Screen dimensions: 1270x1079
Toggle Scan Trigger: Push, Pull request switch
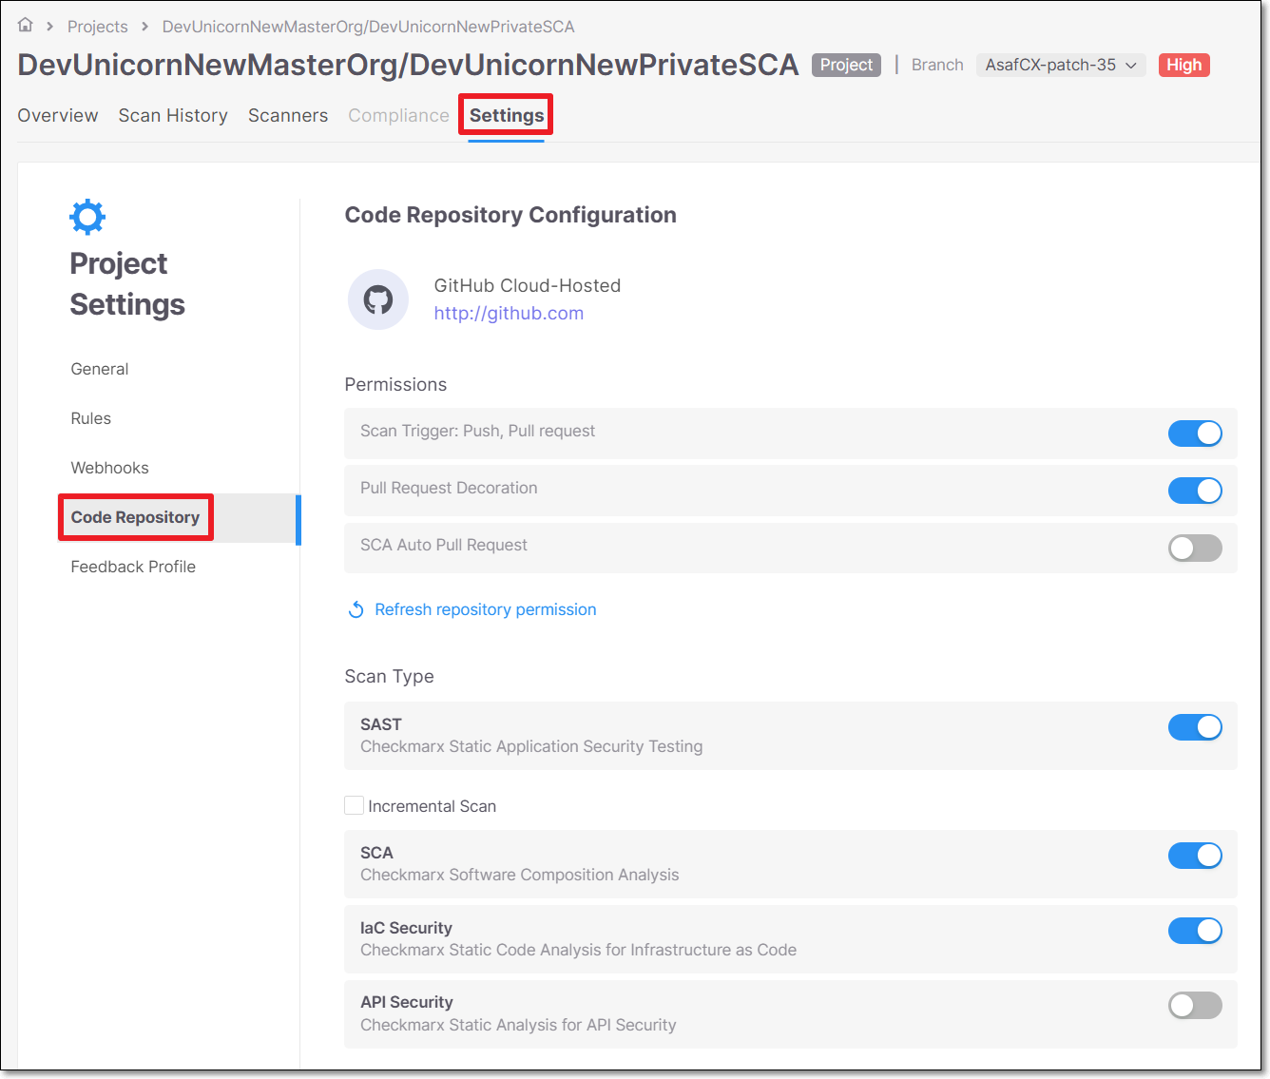[x=1195, y=434]
